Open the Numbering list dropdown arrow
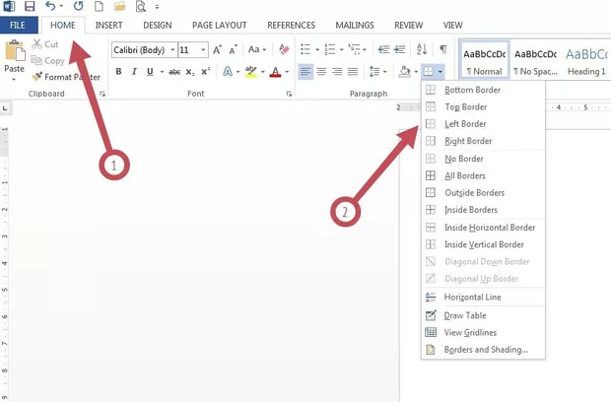Viewport: 611px width, 402px height. pyautogui.click(x=341, y=50)
